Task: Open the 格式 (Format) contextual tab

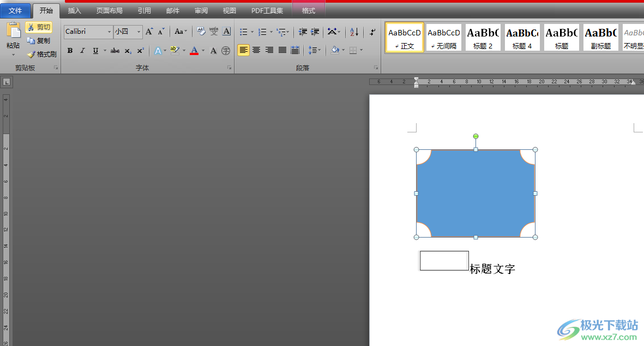Action: pos(309,11)
